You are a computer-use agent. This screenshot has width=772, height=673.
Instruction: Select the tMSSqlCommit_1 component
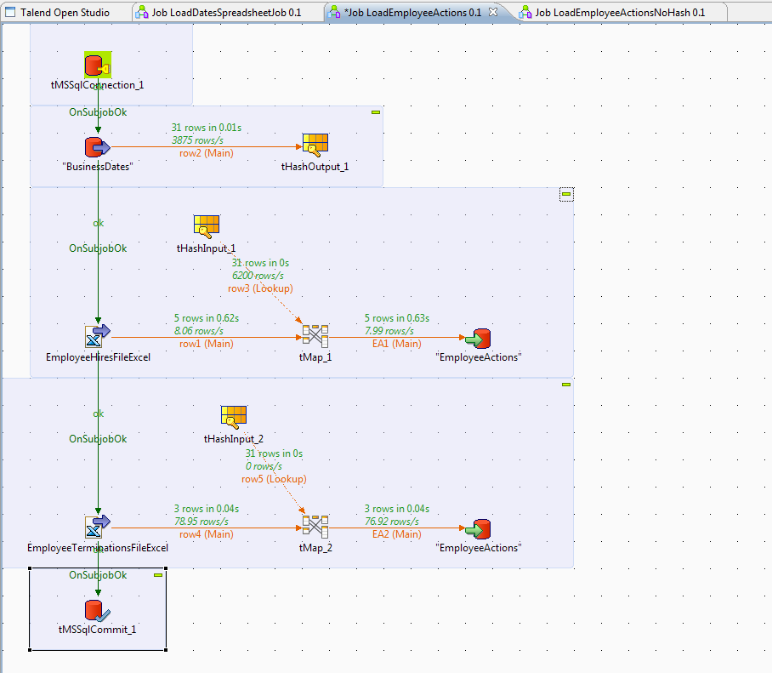coord(96,609)
